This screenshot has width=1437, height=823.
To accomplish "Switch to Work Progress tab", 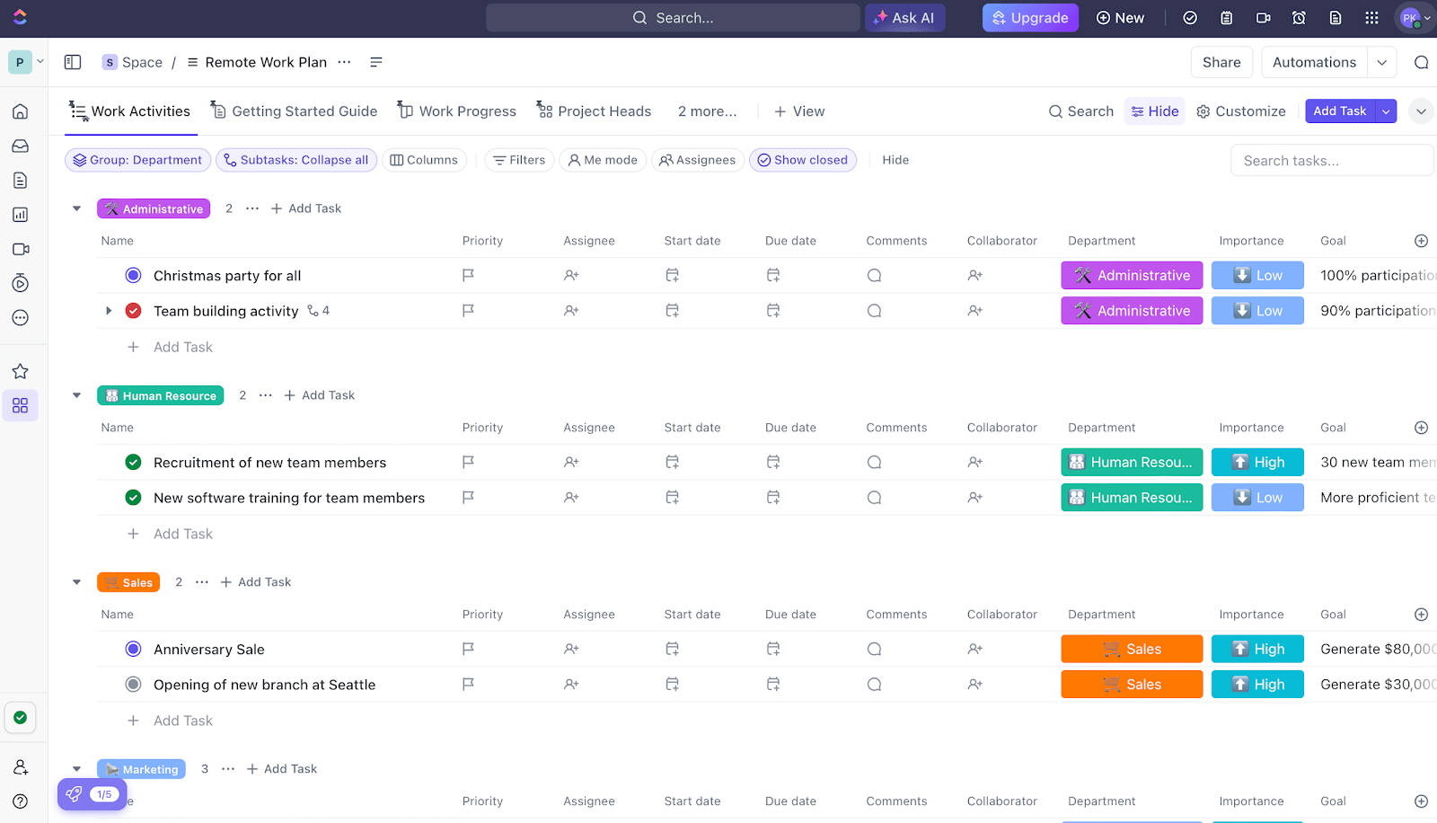I will (x=457, y=111).
